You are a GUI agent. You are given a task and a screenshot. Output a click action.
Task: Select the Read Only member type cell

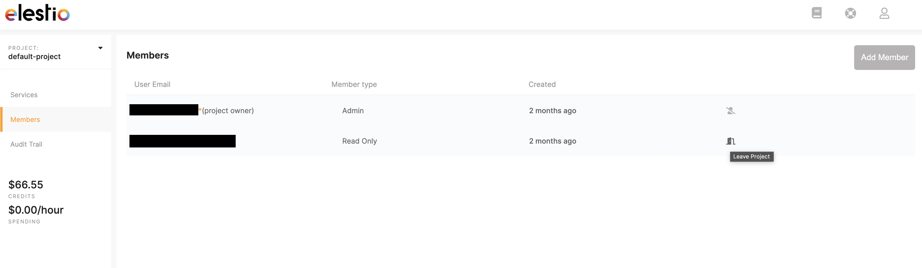(x=359, y=141)
